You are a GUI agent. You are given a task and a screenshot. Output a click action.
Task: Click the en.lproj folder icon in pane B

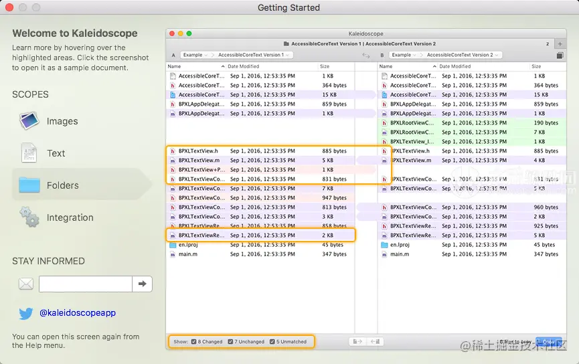pos(384,245)
